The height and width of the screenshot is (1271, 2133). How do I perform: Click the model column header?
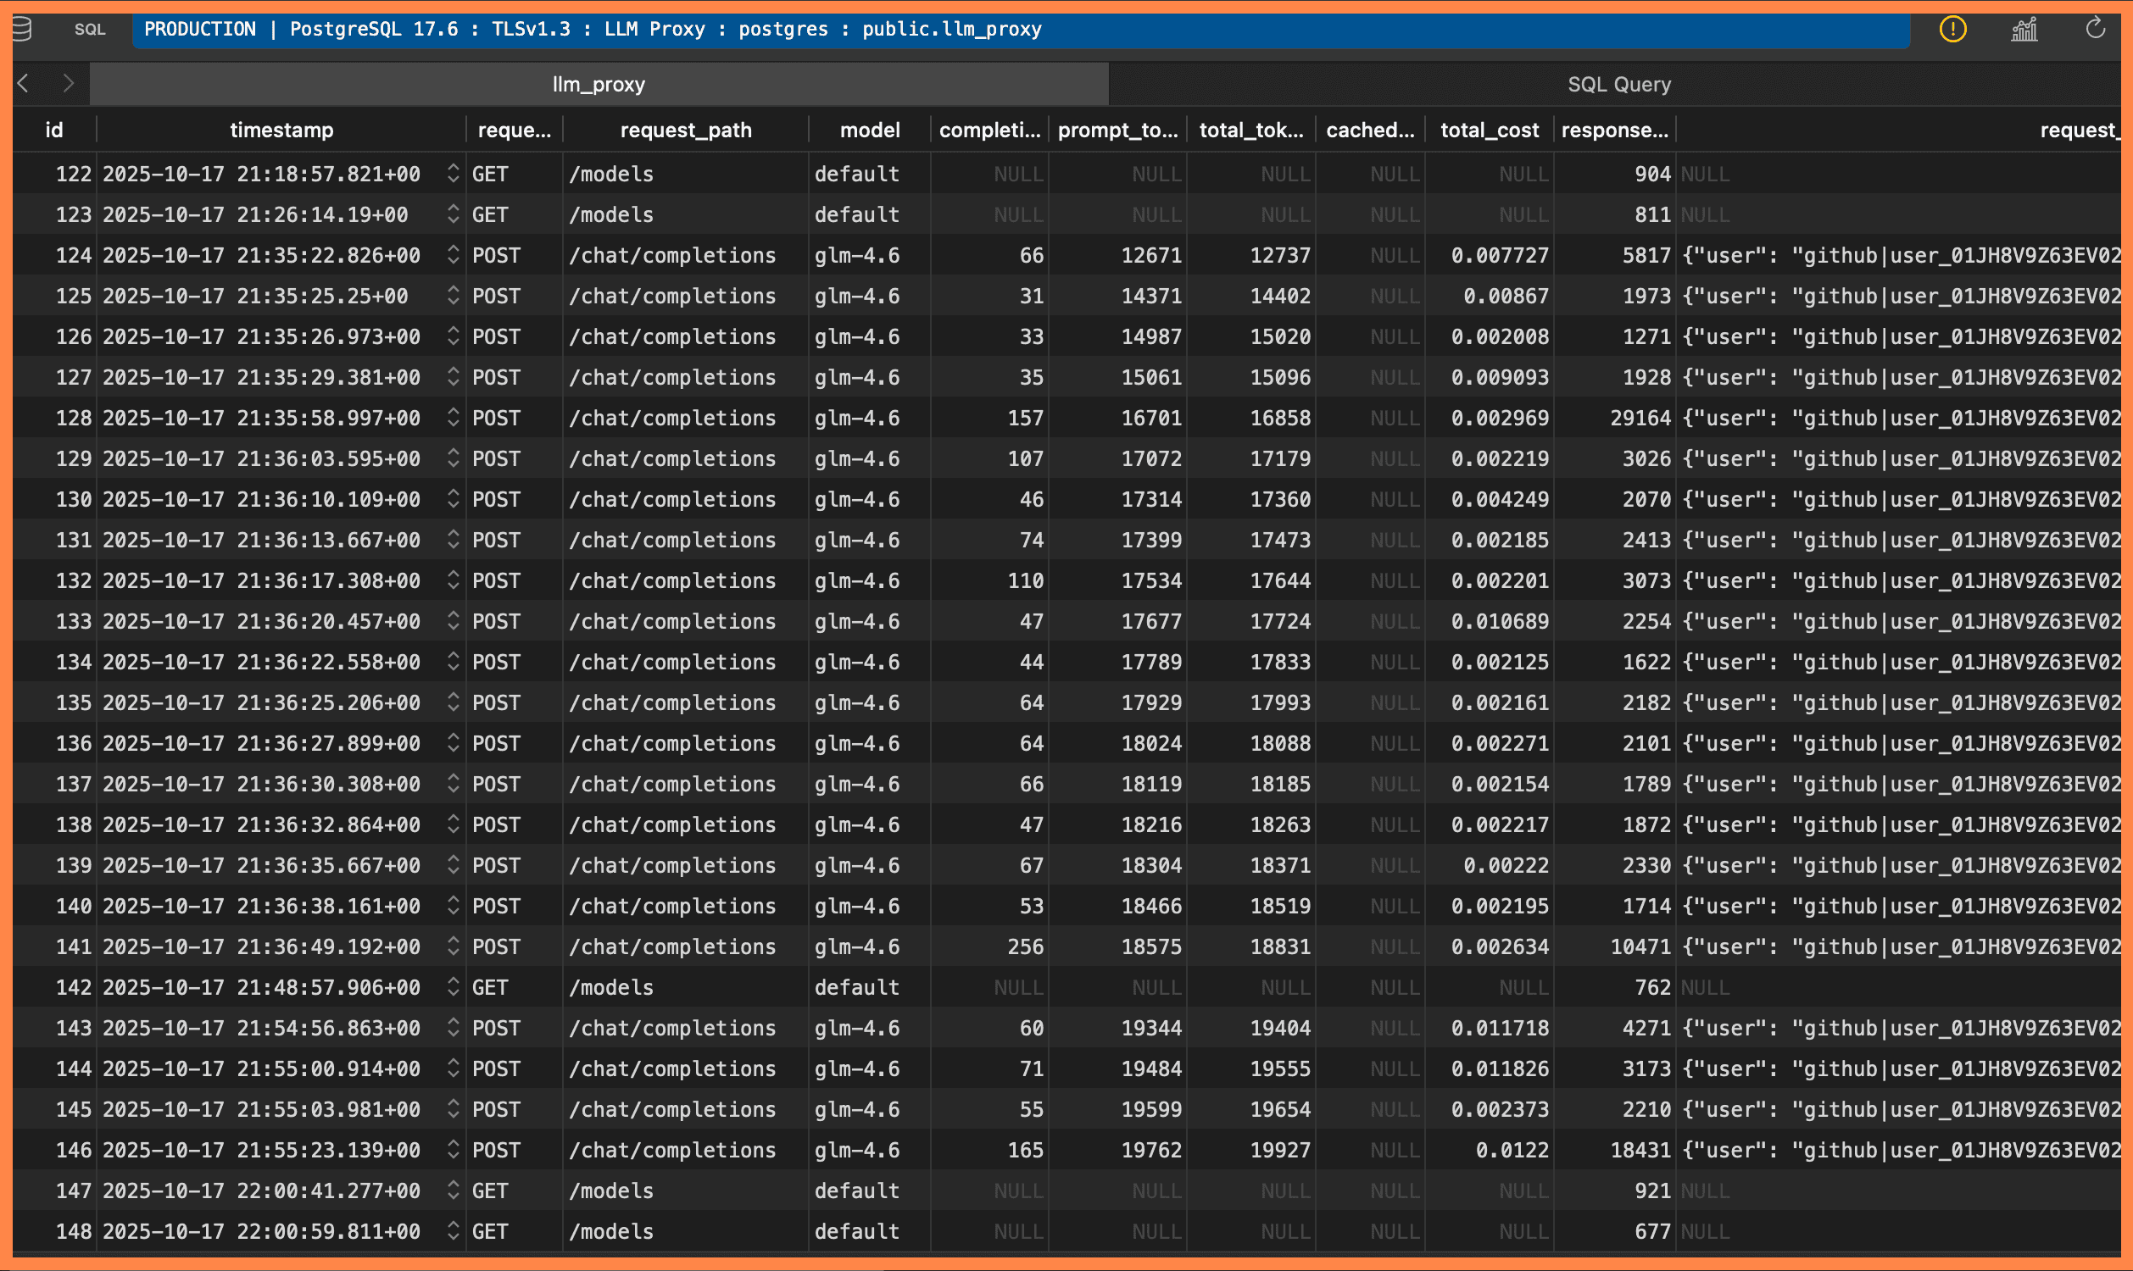(x=869, y=130)
